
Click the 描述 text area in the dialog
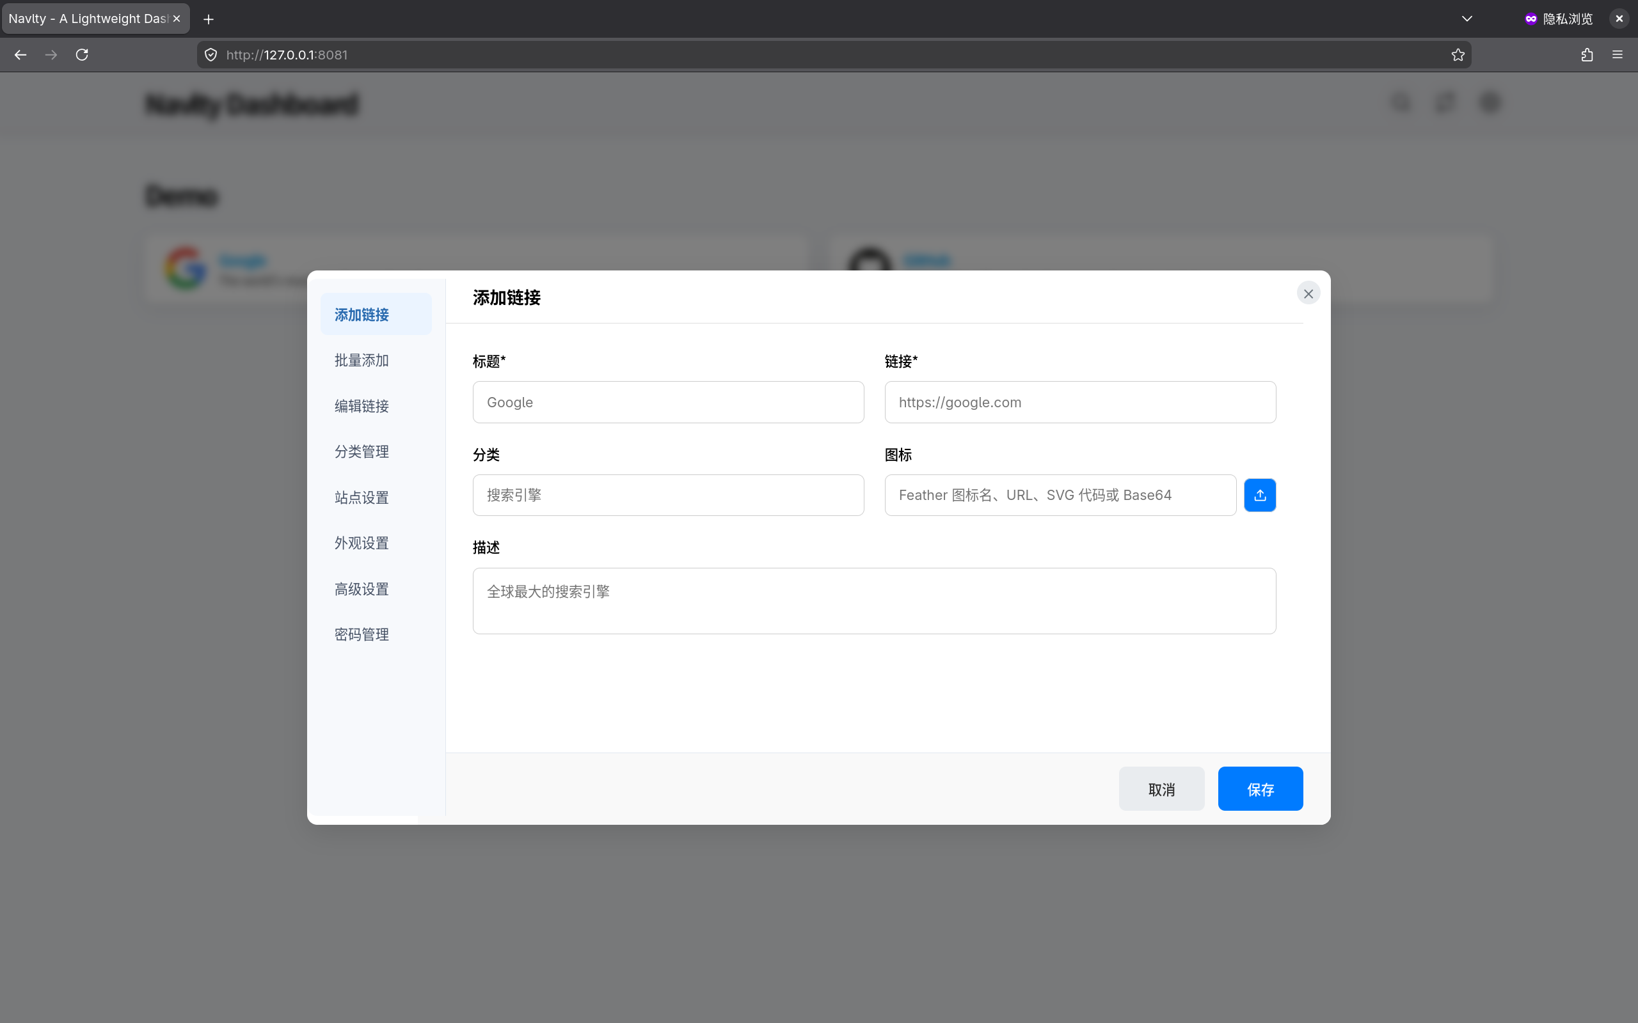pos(873,601)
